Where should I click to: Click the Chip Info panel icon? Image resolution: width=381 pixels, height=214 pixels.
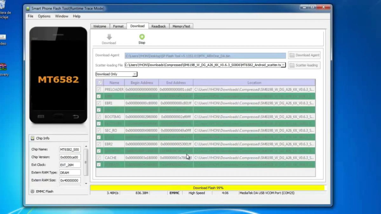32,138
